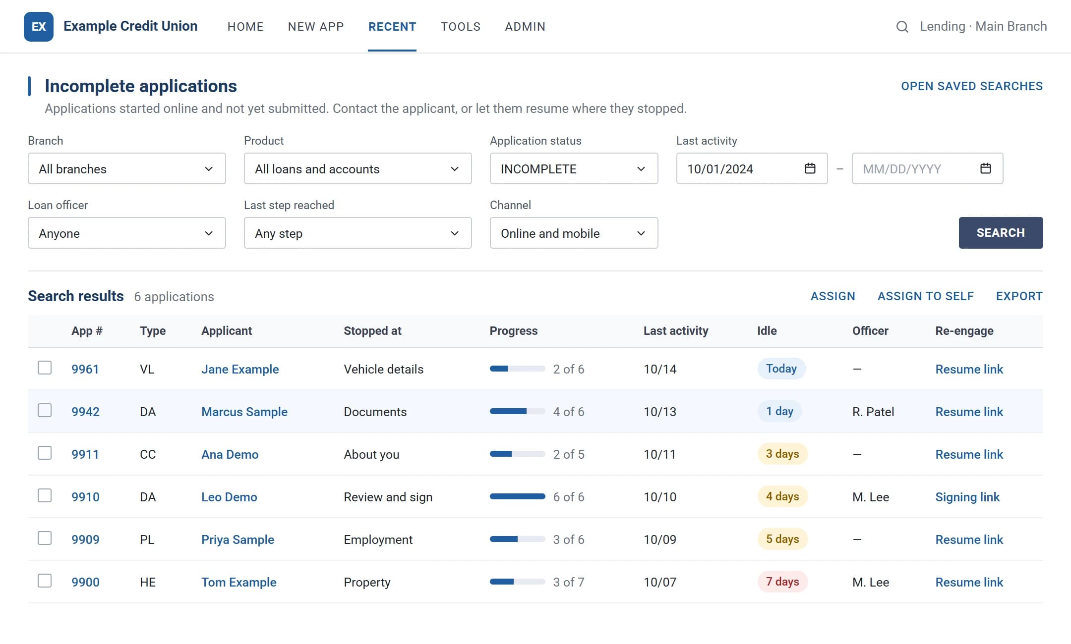Screen dimensions: 1071x644
Task: Open application number 9942
Action: pos(85,412)
